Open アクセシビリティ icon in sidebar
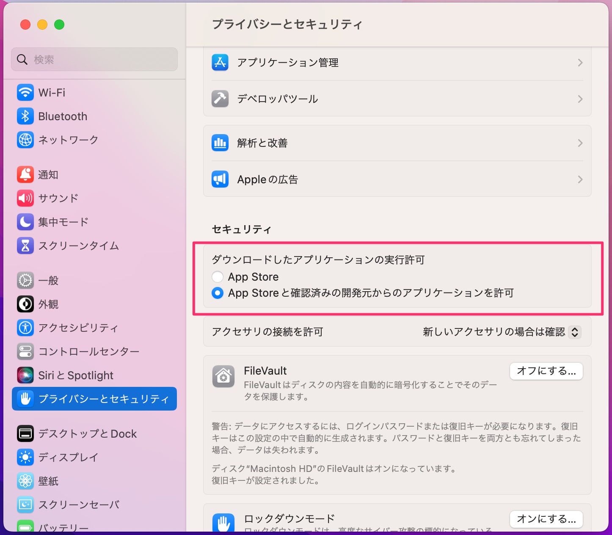The height and width of the screenshot is (535, 612). click(x=25, y=328)
